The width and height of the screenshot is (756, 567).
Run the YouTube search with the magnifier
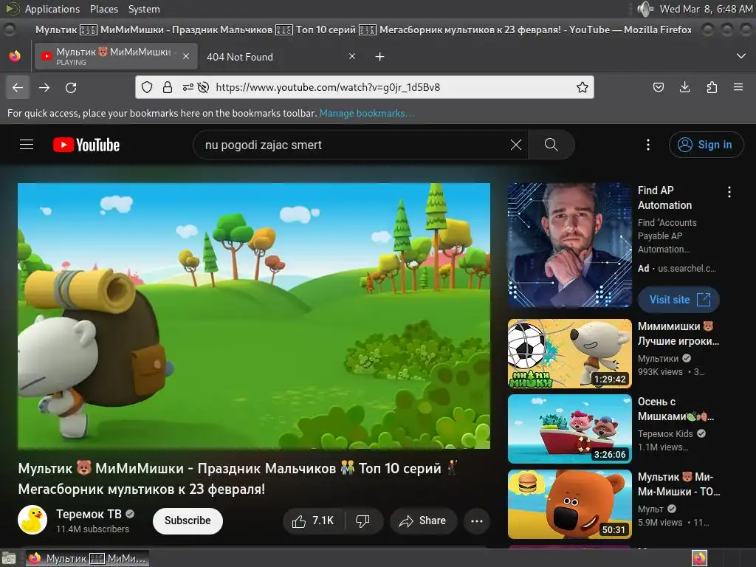click(x=551, y=145)
